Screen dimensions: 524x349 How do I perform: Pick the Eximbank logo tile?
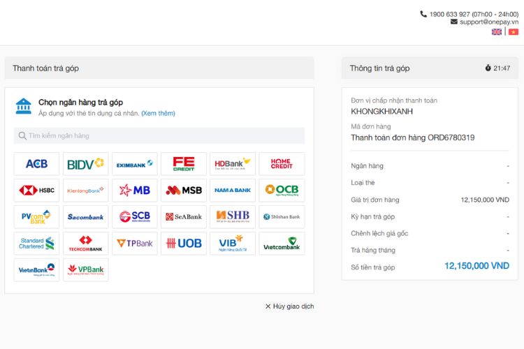[134, 164]
